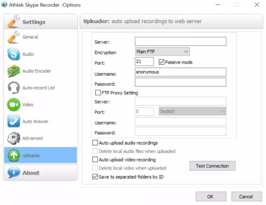Click the FTP Port field showing 21
Screen dimensions: 266x205
pyautogui.click(x=144, y=62)
